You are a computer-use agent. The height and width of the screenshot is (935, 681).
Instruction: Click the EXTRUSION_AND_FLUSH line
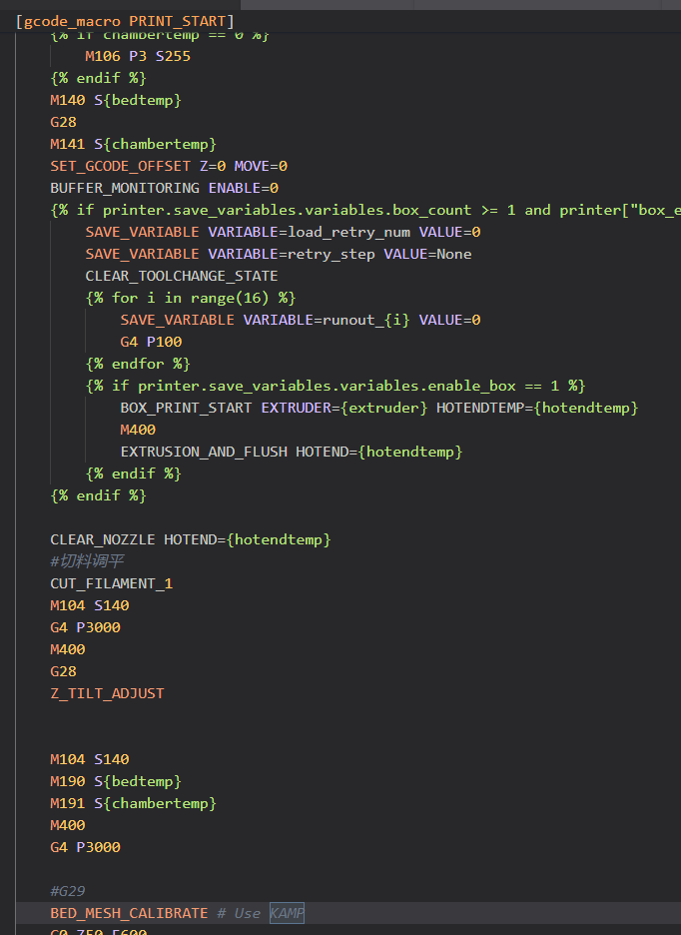pyautogui.click(x=291, y=452)
